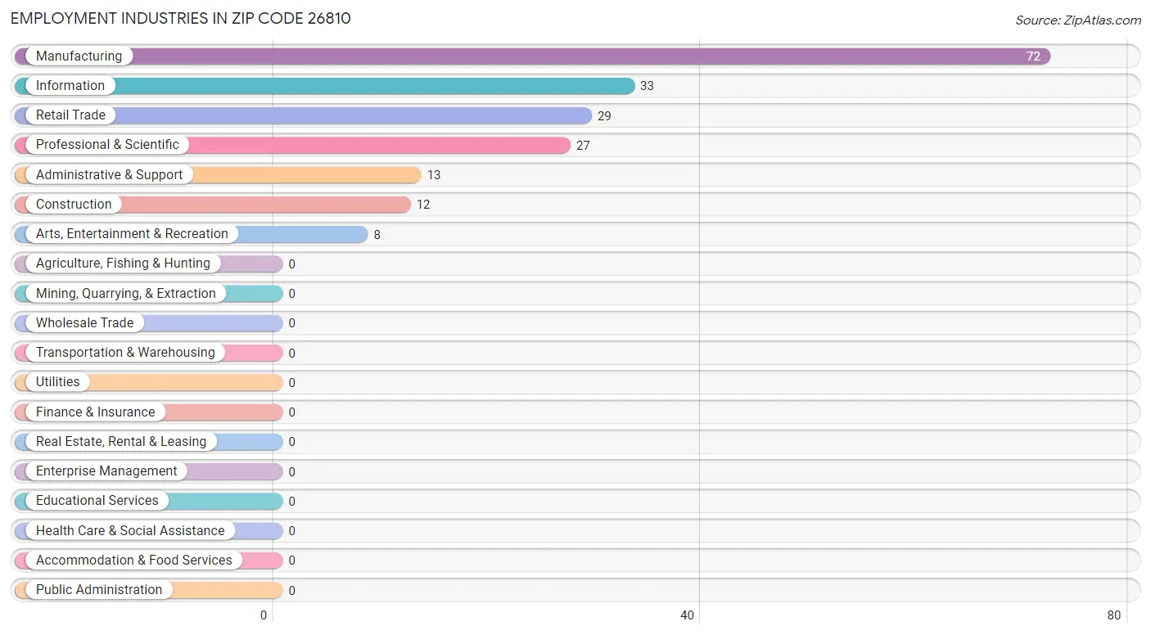Screen dimensions: 1151x635
Task: Select the Educational Services label
Action: [x=97, y=501]
